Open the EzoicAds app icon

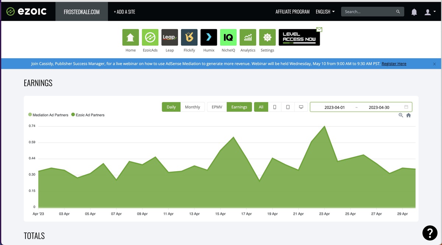(x=150, y=37)
